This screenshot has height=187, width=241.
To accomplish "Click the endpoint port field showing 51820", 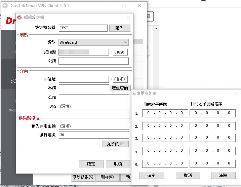I will (120, 52).
